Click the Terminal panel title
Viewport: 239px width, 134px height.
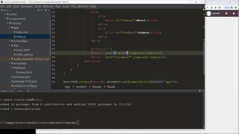pyautogui.click(x=4, y=91)
